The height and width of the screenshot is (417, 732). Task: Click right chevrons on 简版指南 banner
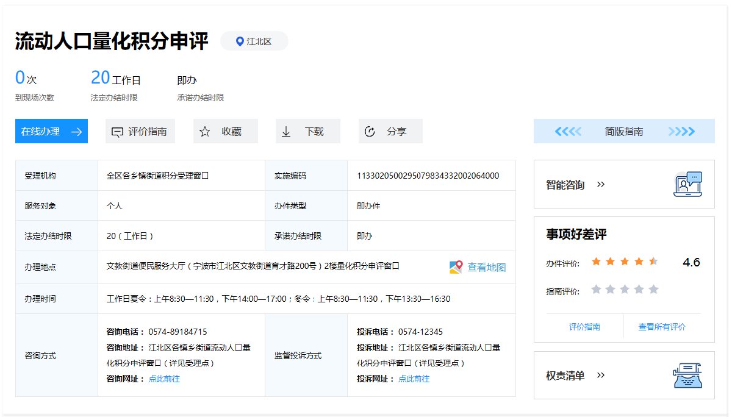[681, 131]
